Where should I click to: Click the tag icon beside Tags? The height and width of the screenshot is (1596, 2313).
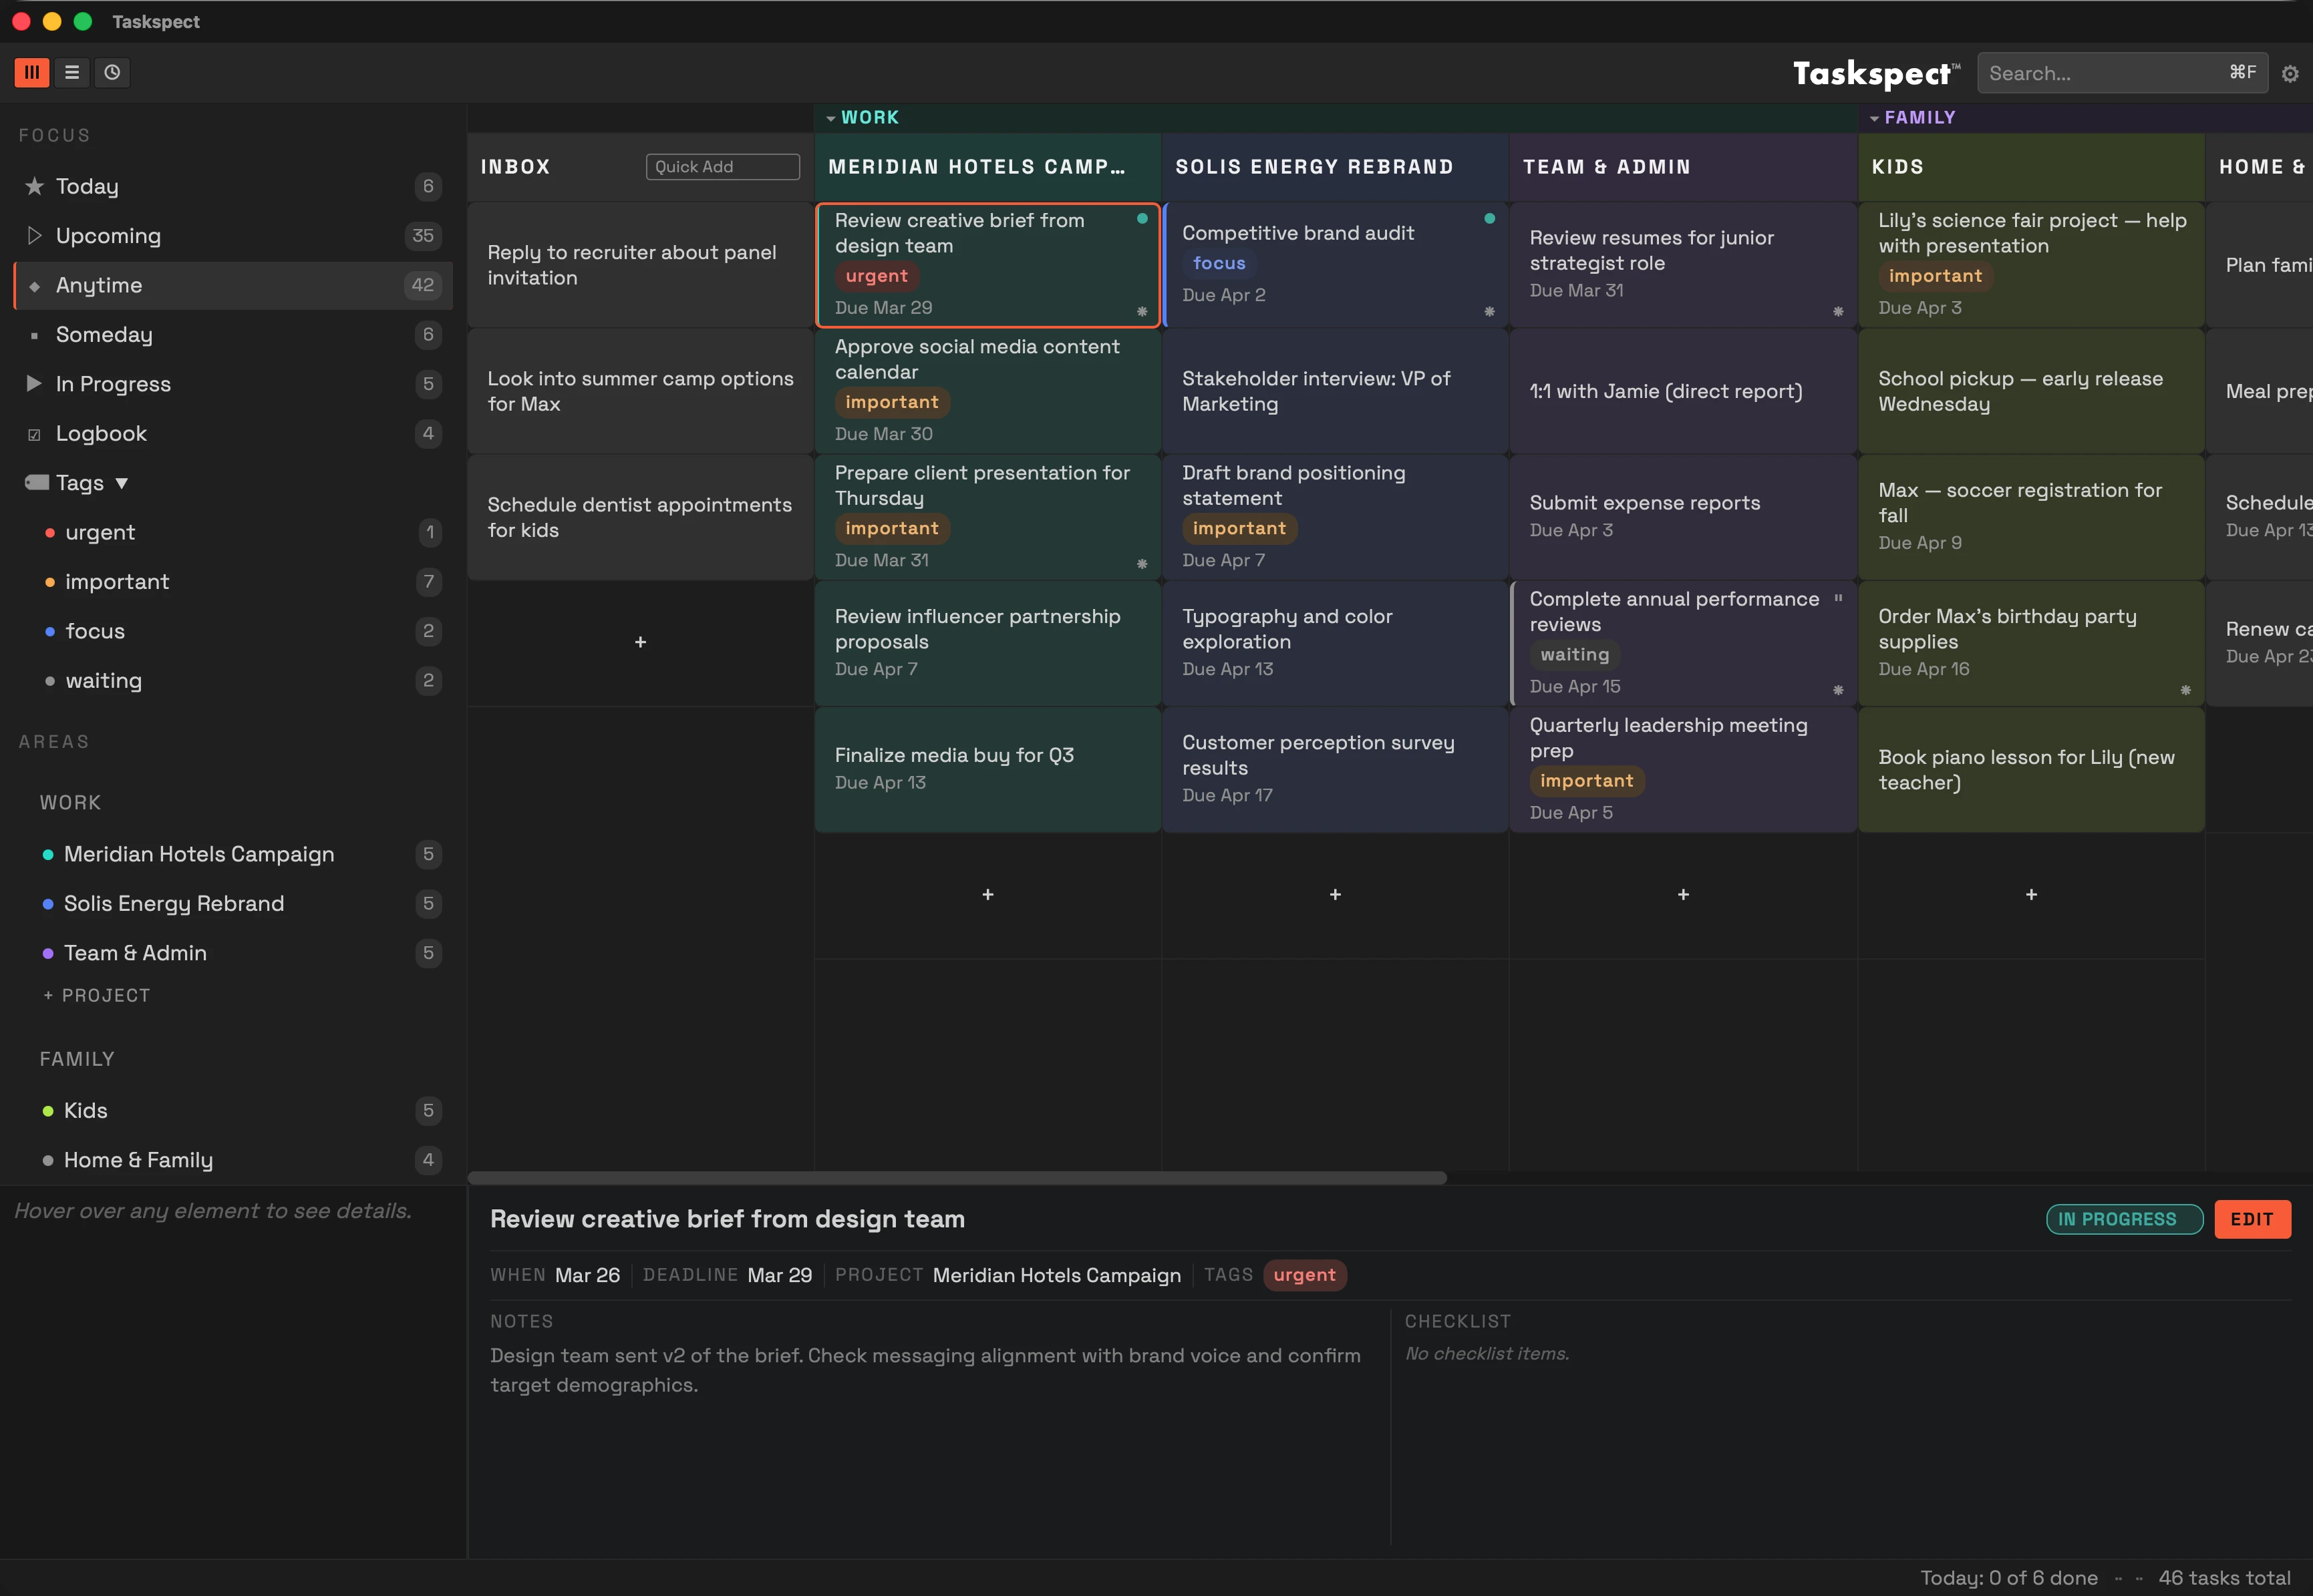pos(37,482)
